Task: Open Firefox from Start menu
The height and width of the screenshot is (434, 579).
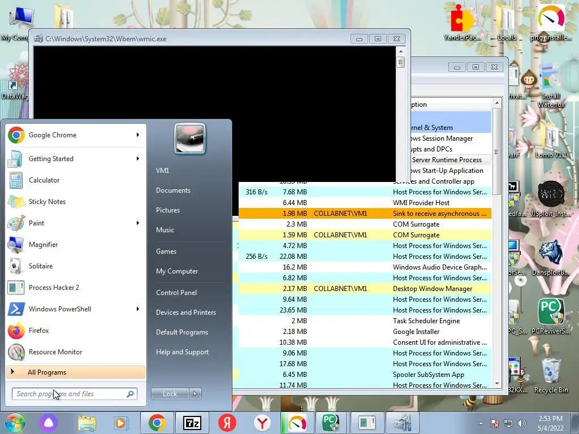Action: 76,330
